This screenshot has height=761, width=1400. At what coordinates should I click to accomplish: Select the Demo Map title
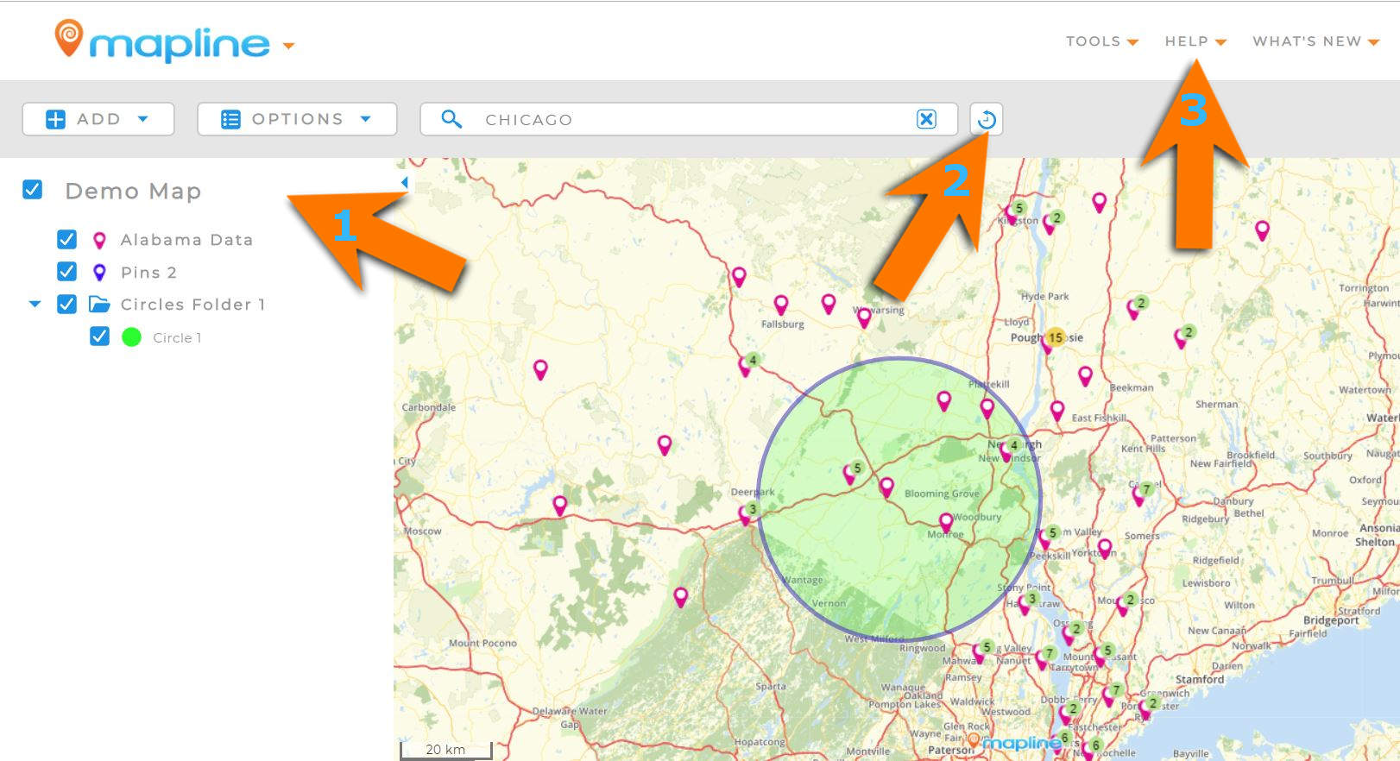[x=133, y=191]
